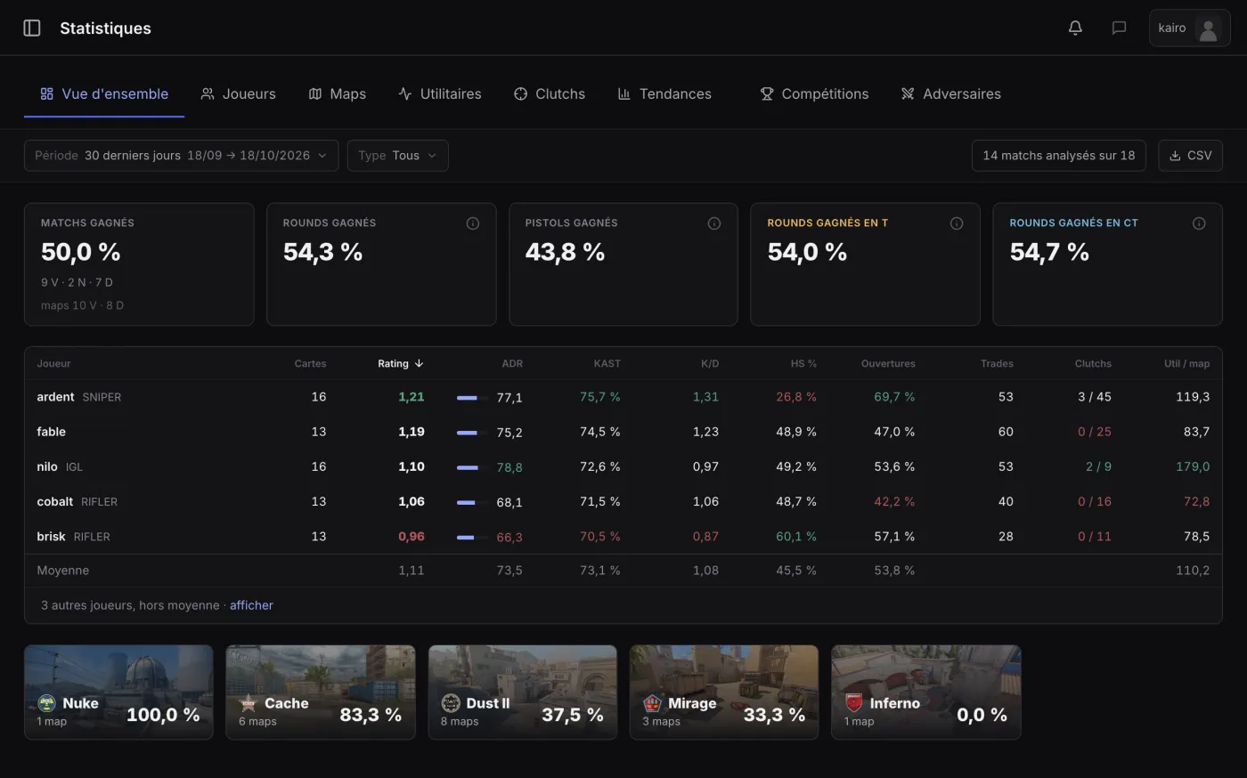Open the kairo account menu

1189,28
